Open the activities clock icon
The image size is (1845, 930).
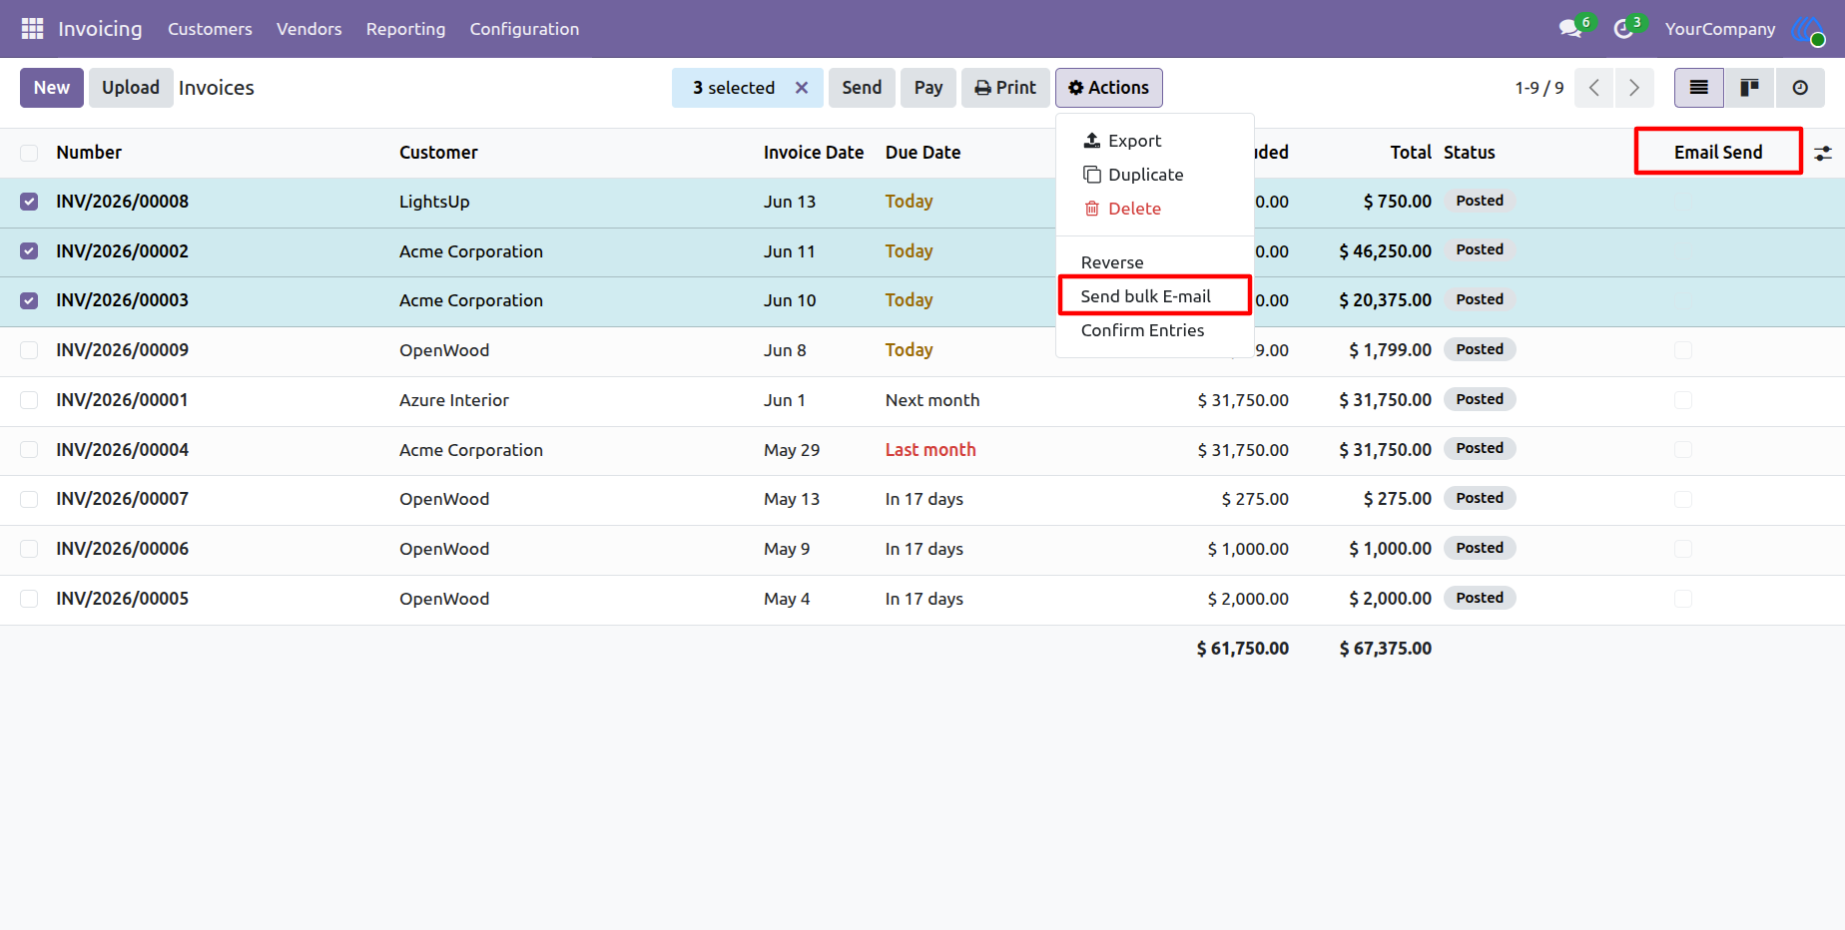click(x=1623, y=29)
